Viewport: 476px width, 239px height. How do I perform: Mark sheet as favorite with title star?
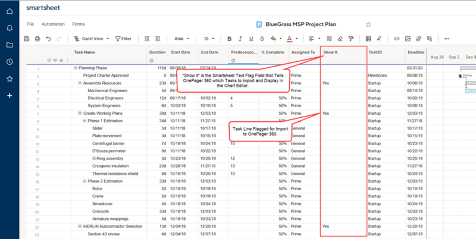[368, 24]
